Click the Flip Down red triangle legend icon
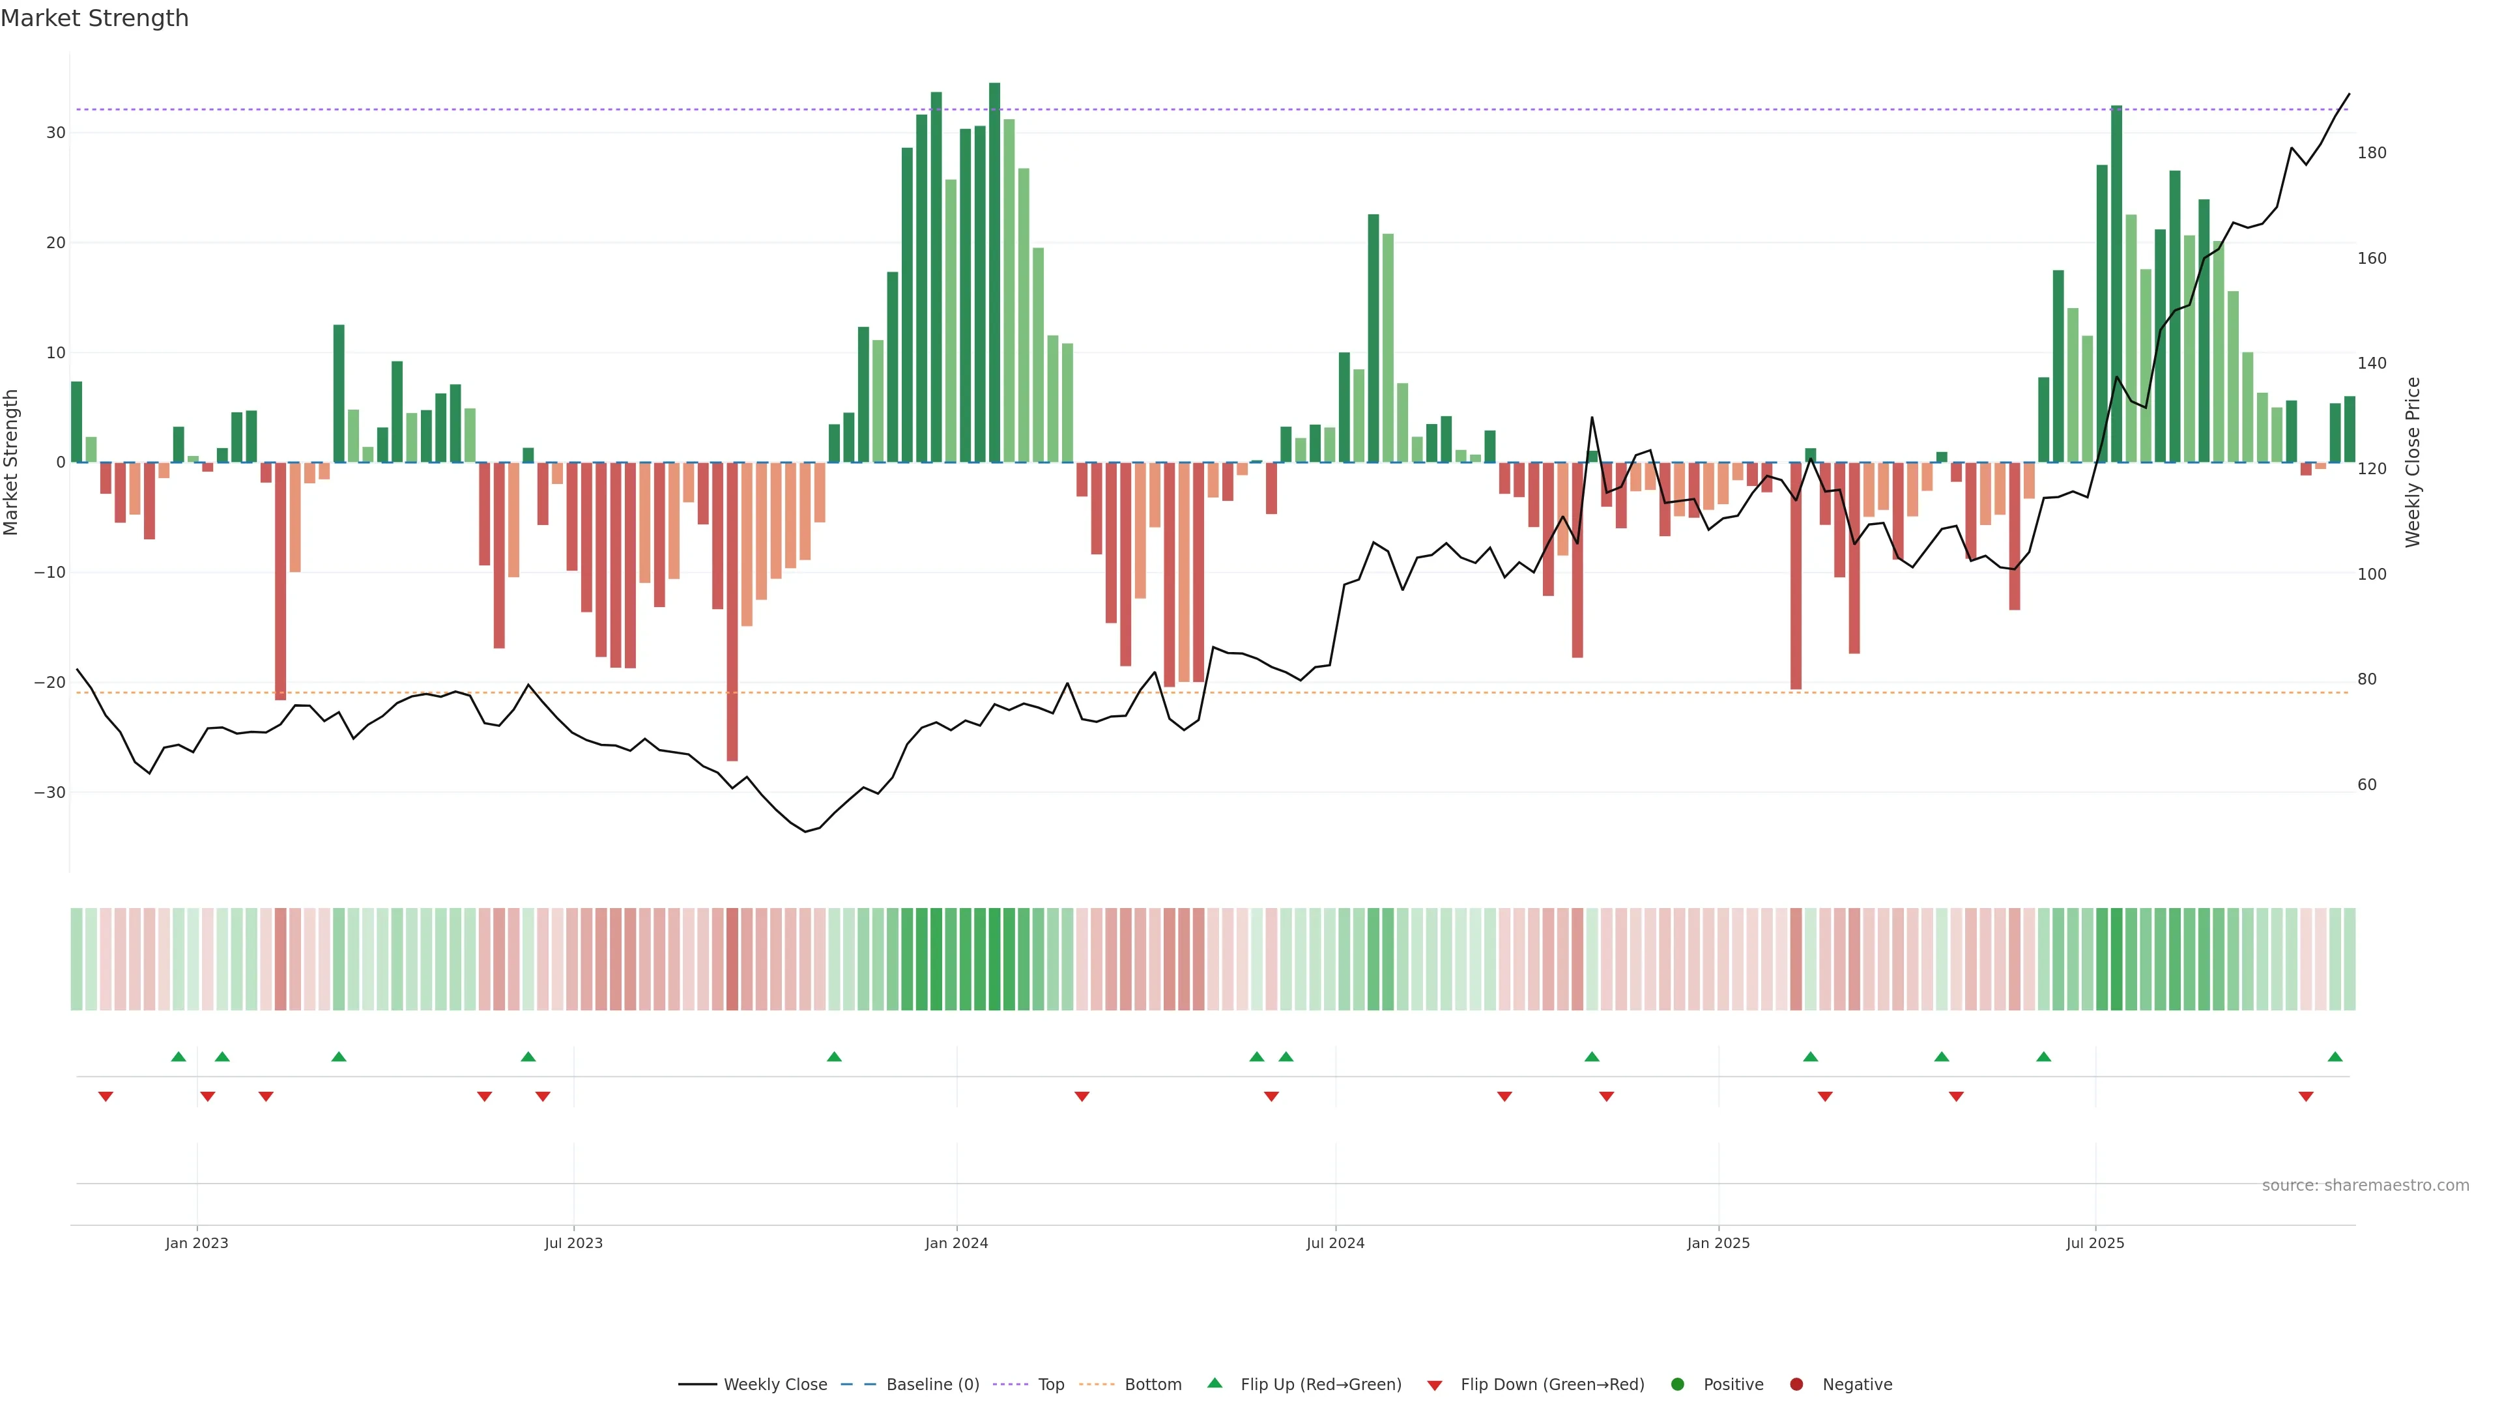 click(x=1435, y=1386)
